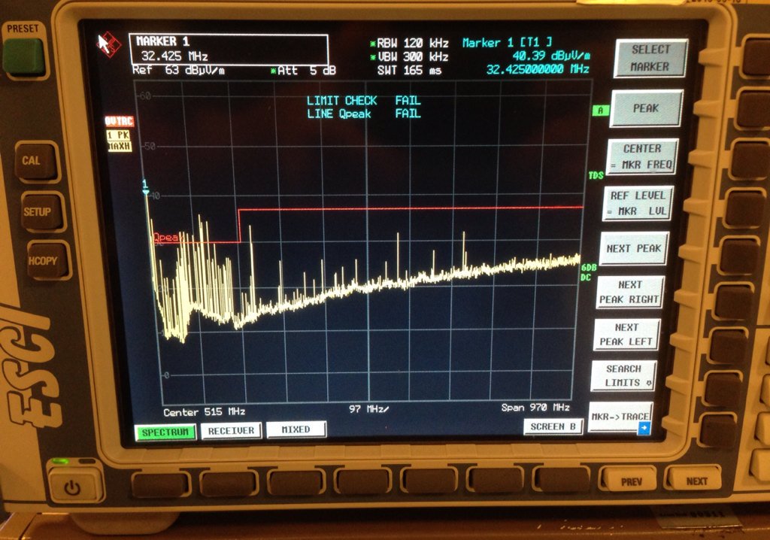Screen dimensions: 770x540
Task: Click the LIMIT CHECK FAIL message
Action: click(363, 101)
